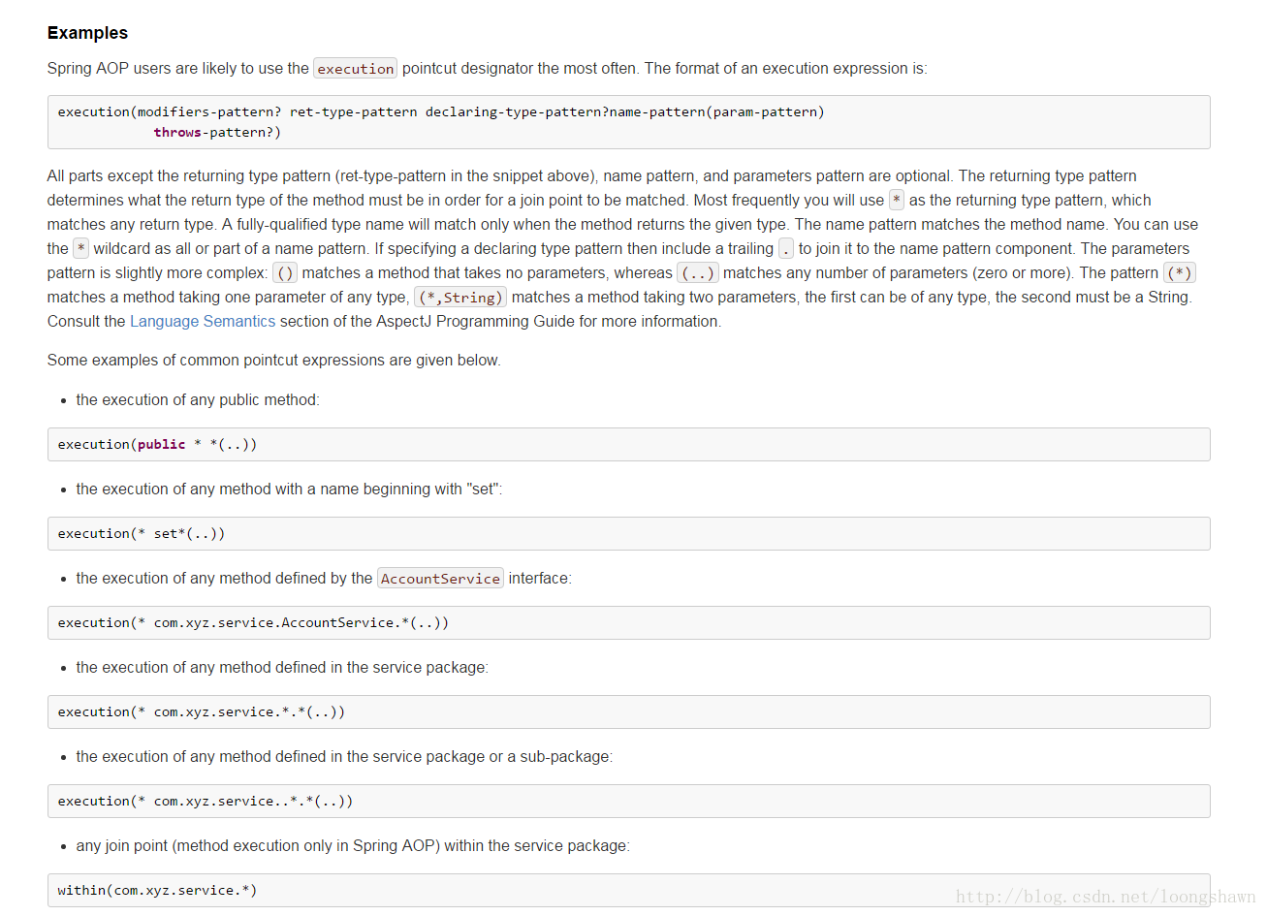Viewport: 1267px width, 916px height.
Task: Click the inline 'execution' code label
Action: [356, 69]
